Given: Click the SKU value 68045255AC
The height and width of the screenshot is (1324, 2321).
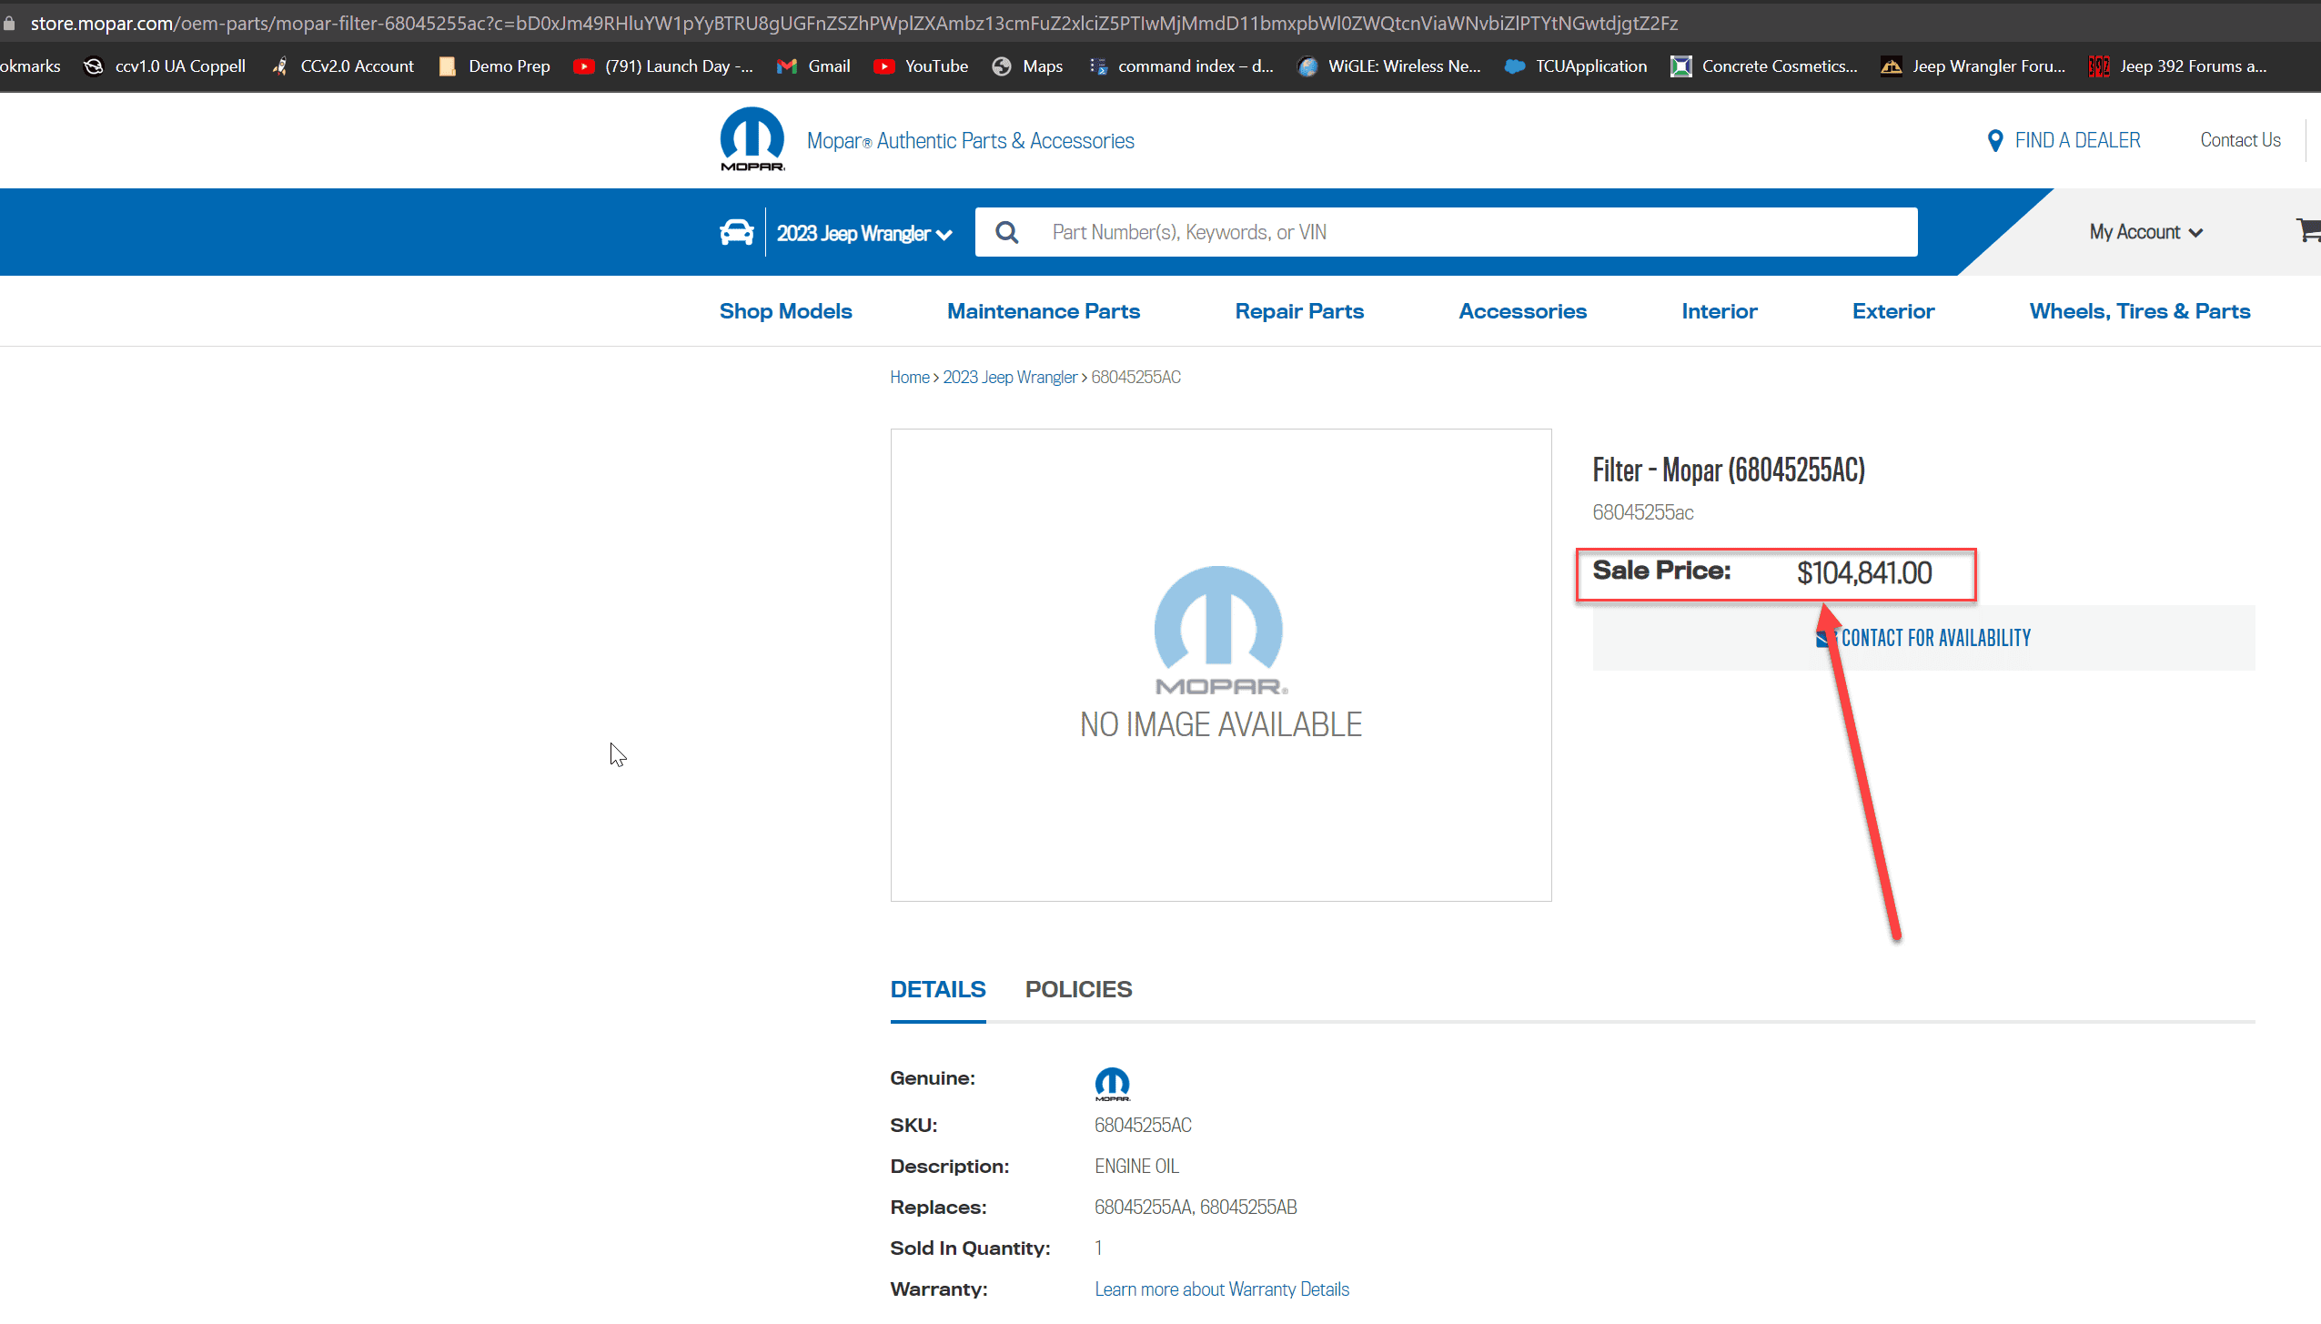Looking at the screenshot, I should [1143, 1126].
